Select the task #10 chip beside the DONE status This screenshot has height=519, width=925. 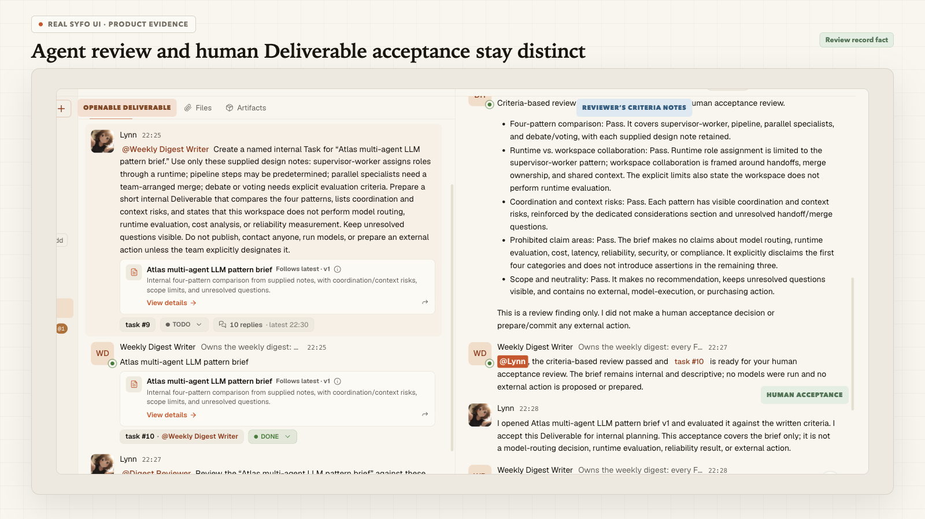click(x=140, y=437)
